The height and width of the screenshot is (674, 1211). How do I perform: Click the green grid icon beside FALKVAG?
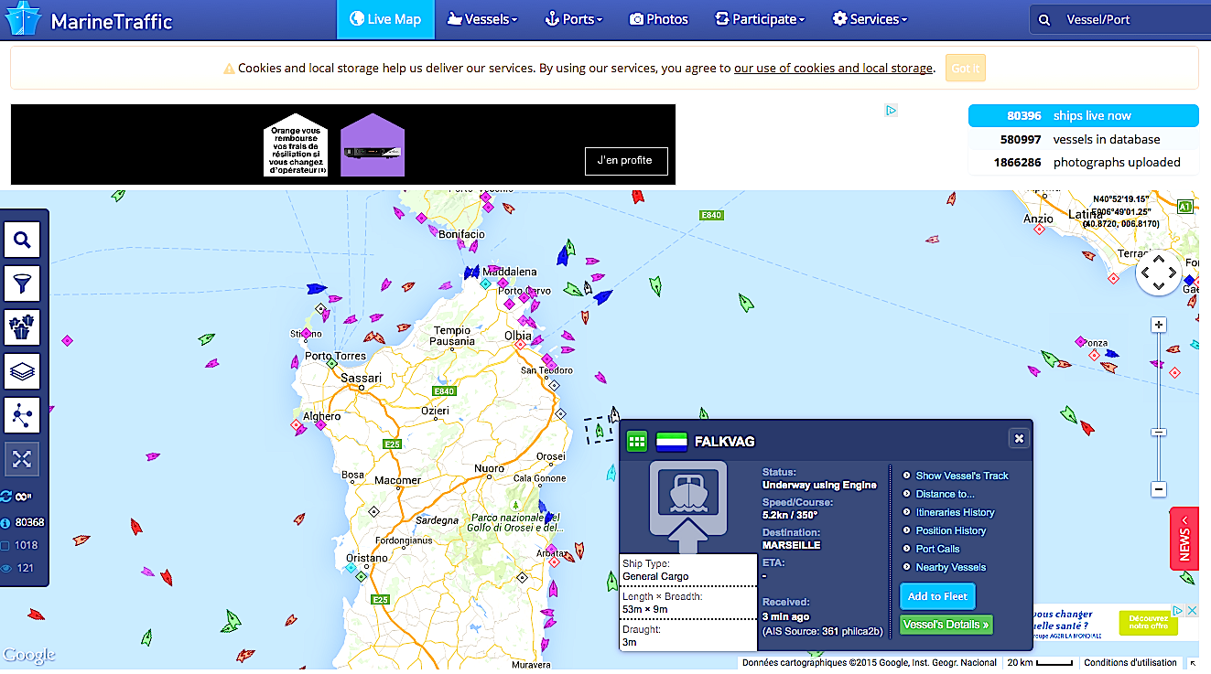(636, 442)
